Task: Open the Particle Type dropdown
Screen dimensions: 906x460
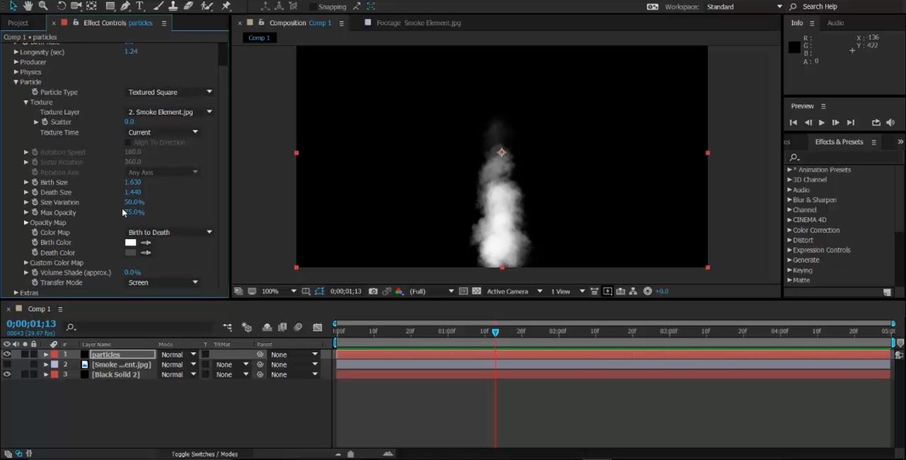Action: (170, 92)
